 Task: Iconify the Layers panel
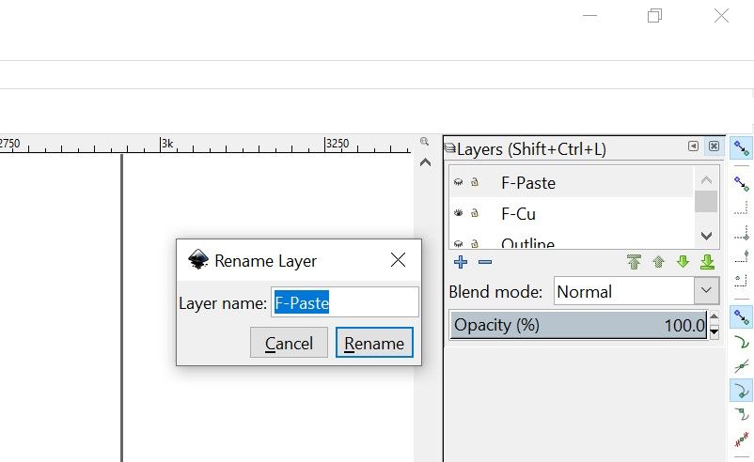[x=693, y=146]
